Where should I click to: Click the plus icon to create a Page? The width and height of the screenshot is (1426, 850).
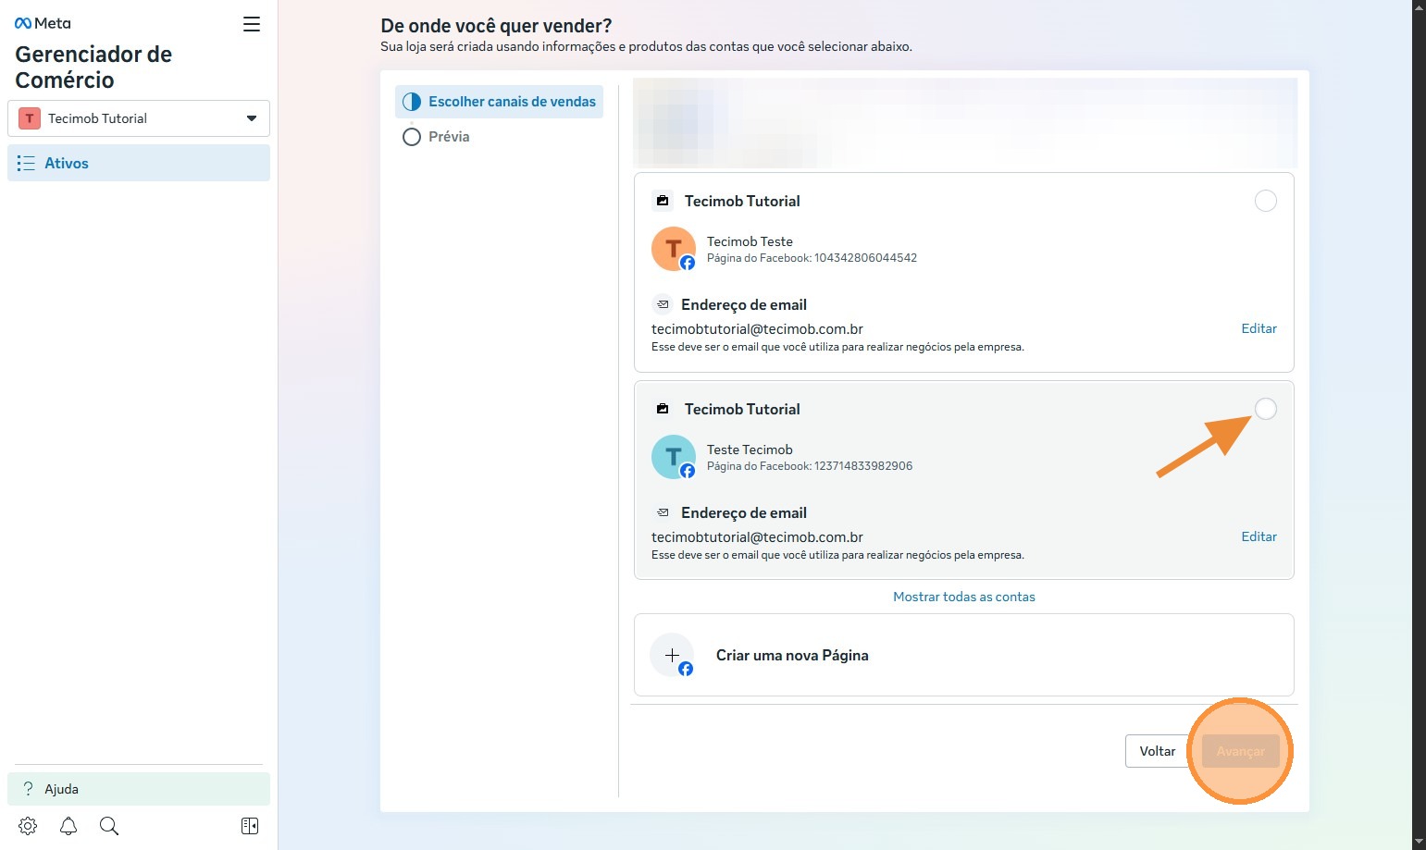point(673,655)
